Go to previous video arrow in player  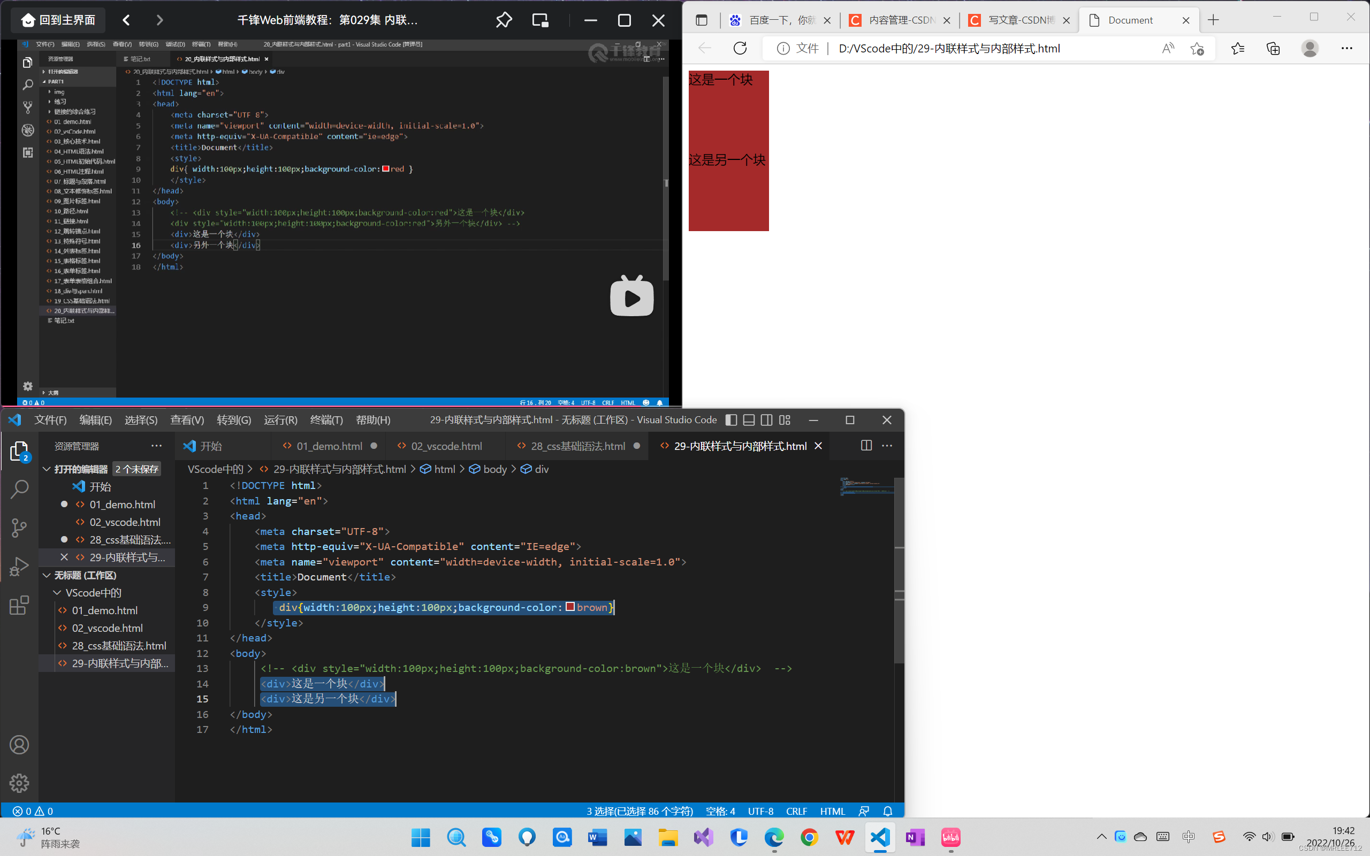[x=126, y=20]
